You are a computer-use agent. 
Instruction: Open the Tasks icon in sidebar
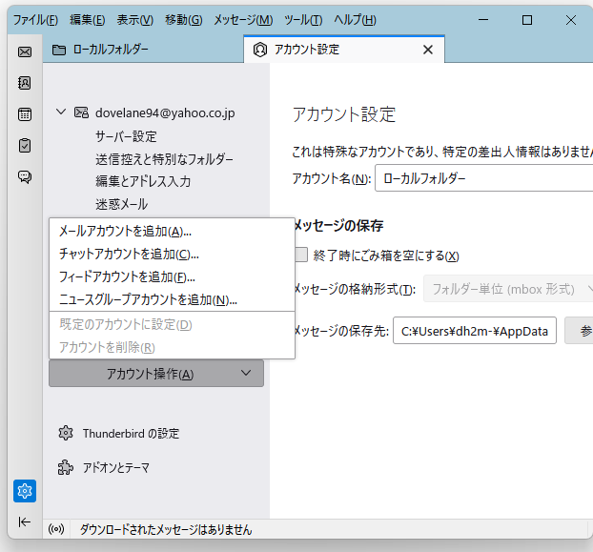click(x=25, y=146)
